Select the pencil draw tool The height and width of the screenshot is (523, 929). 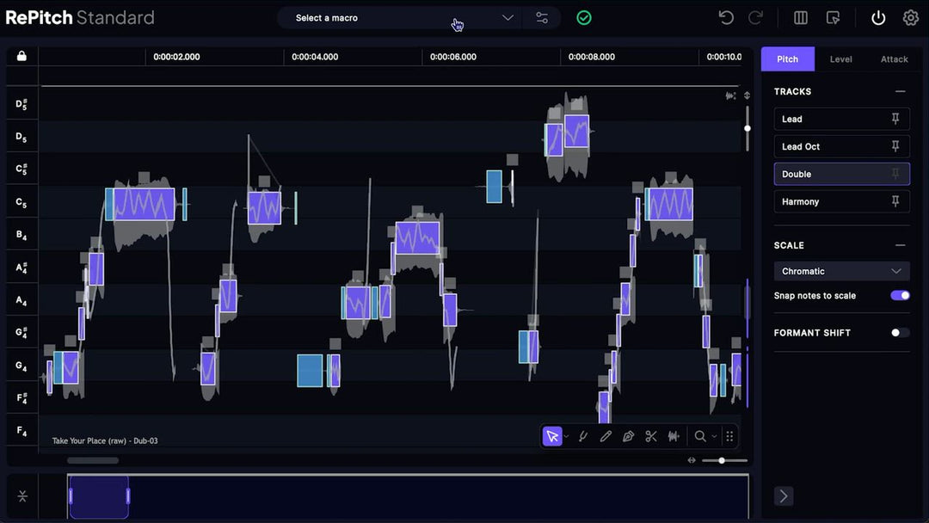(x=606, y=436)
